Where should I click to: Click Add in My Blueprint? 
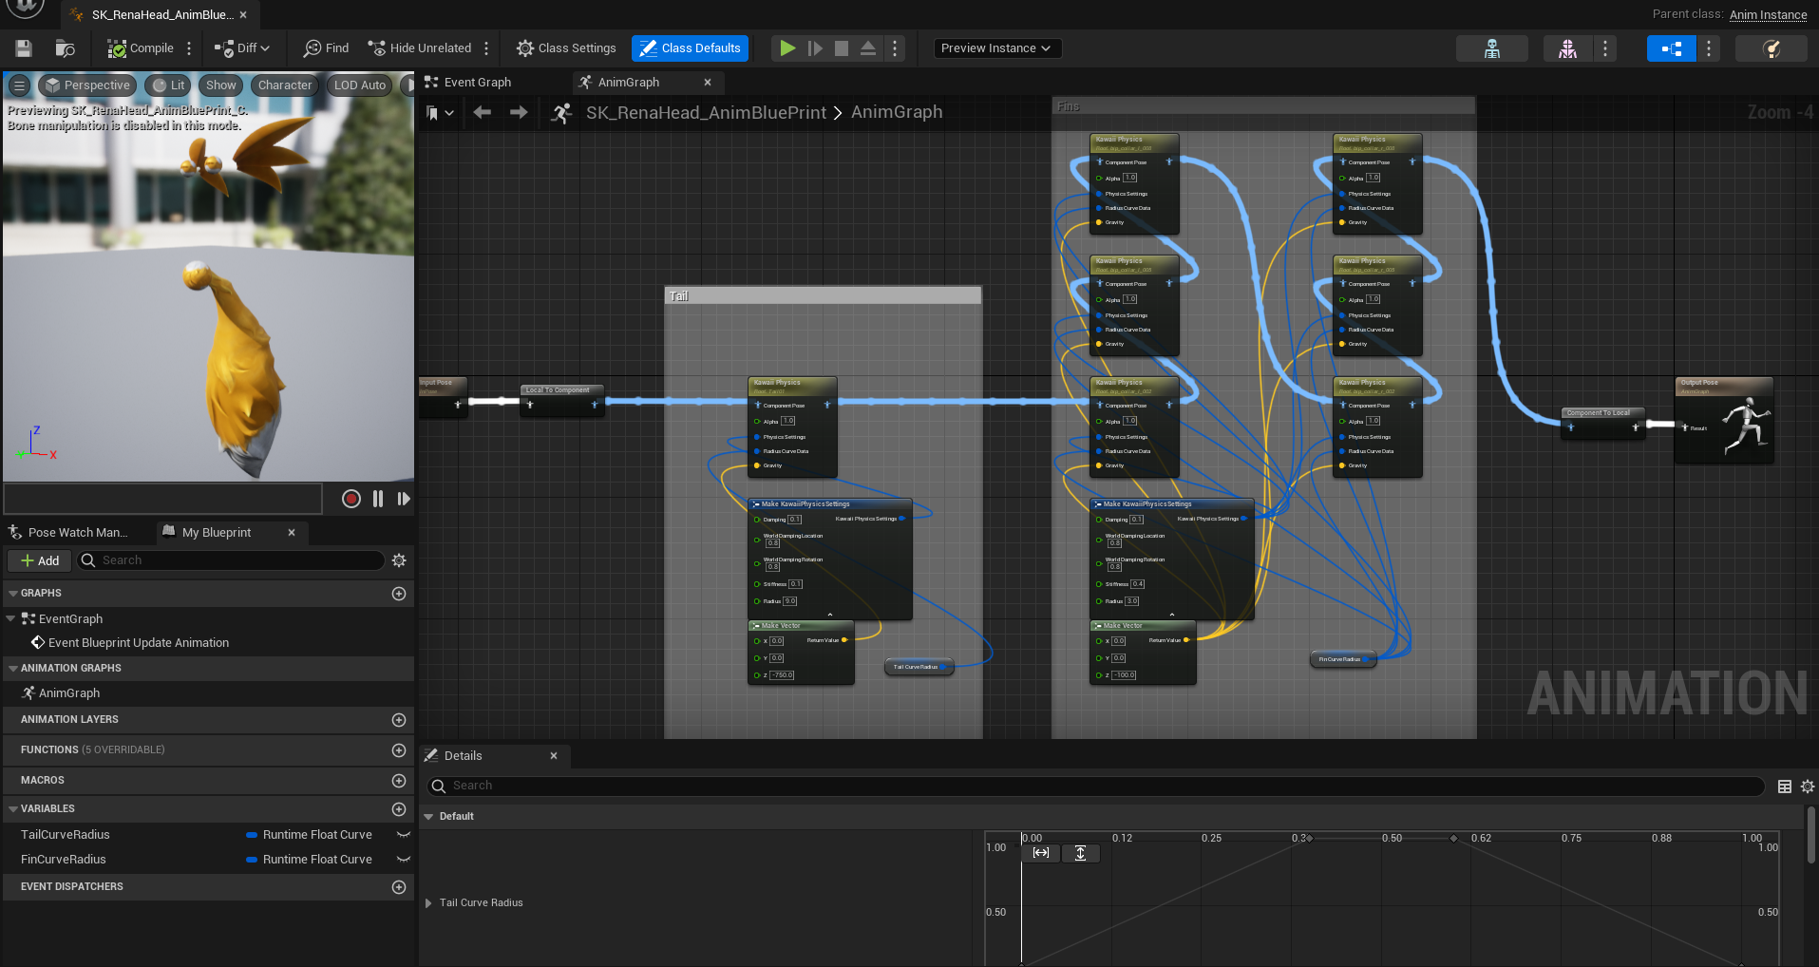40,560
